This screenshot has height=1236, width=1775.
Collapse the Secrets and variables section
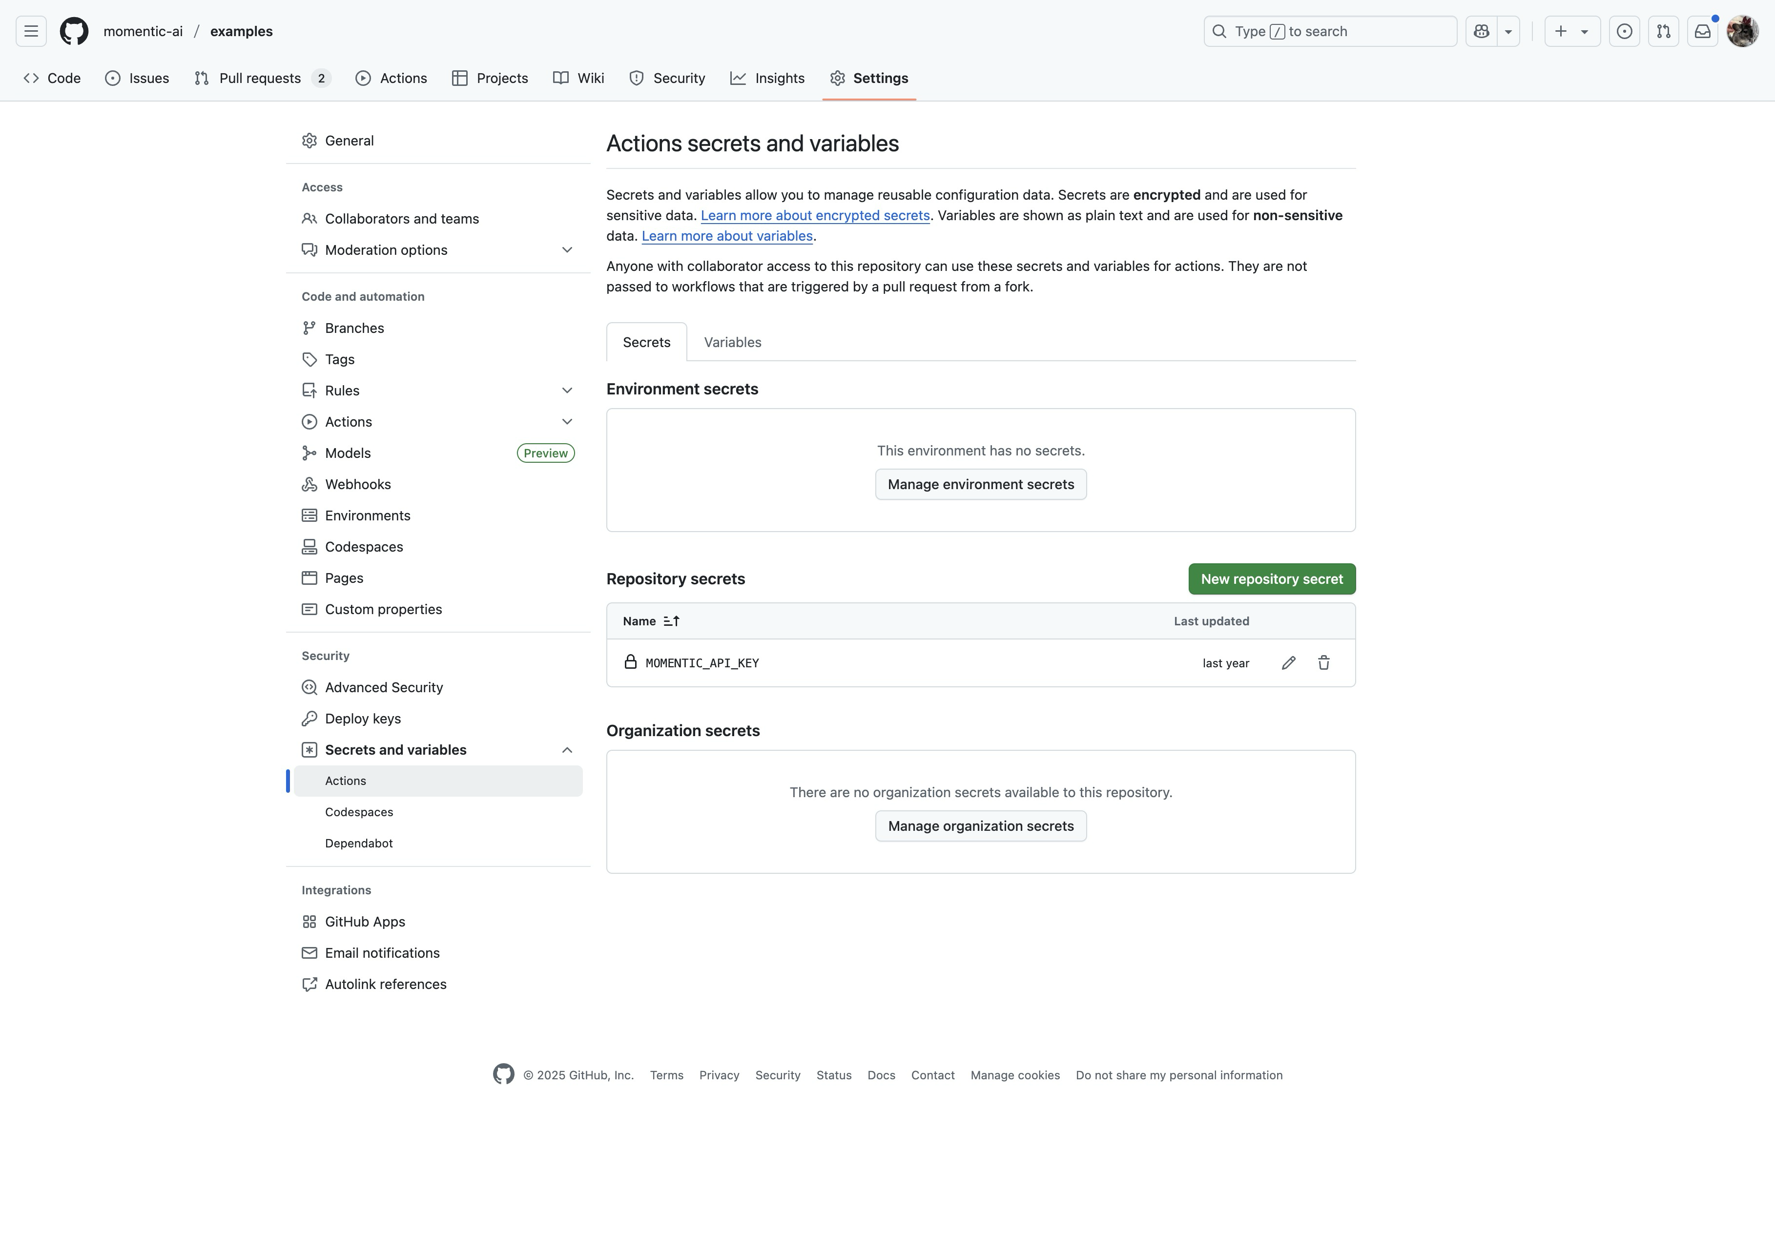(567, 750)
